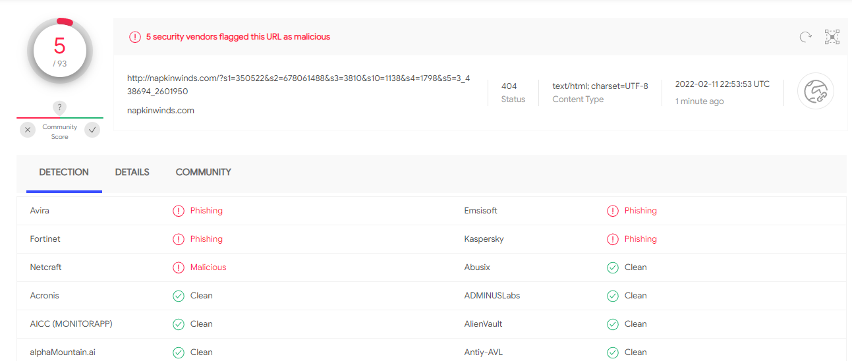This screenshot has width=852, height=361.
Task: Click the community score color bar
Action: tap(59, 118)
